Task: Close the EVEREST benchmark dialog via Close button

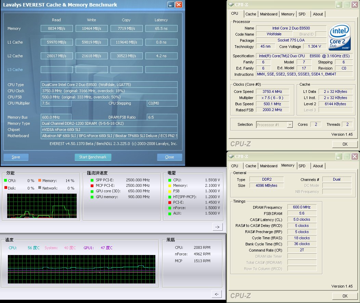Action: 169,157
